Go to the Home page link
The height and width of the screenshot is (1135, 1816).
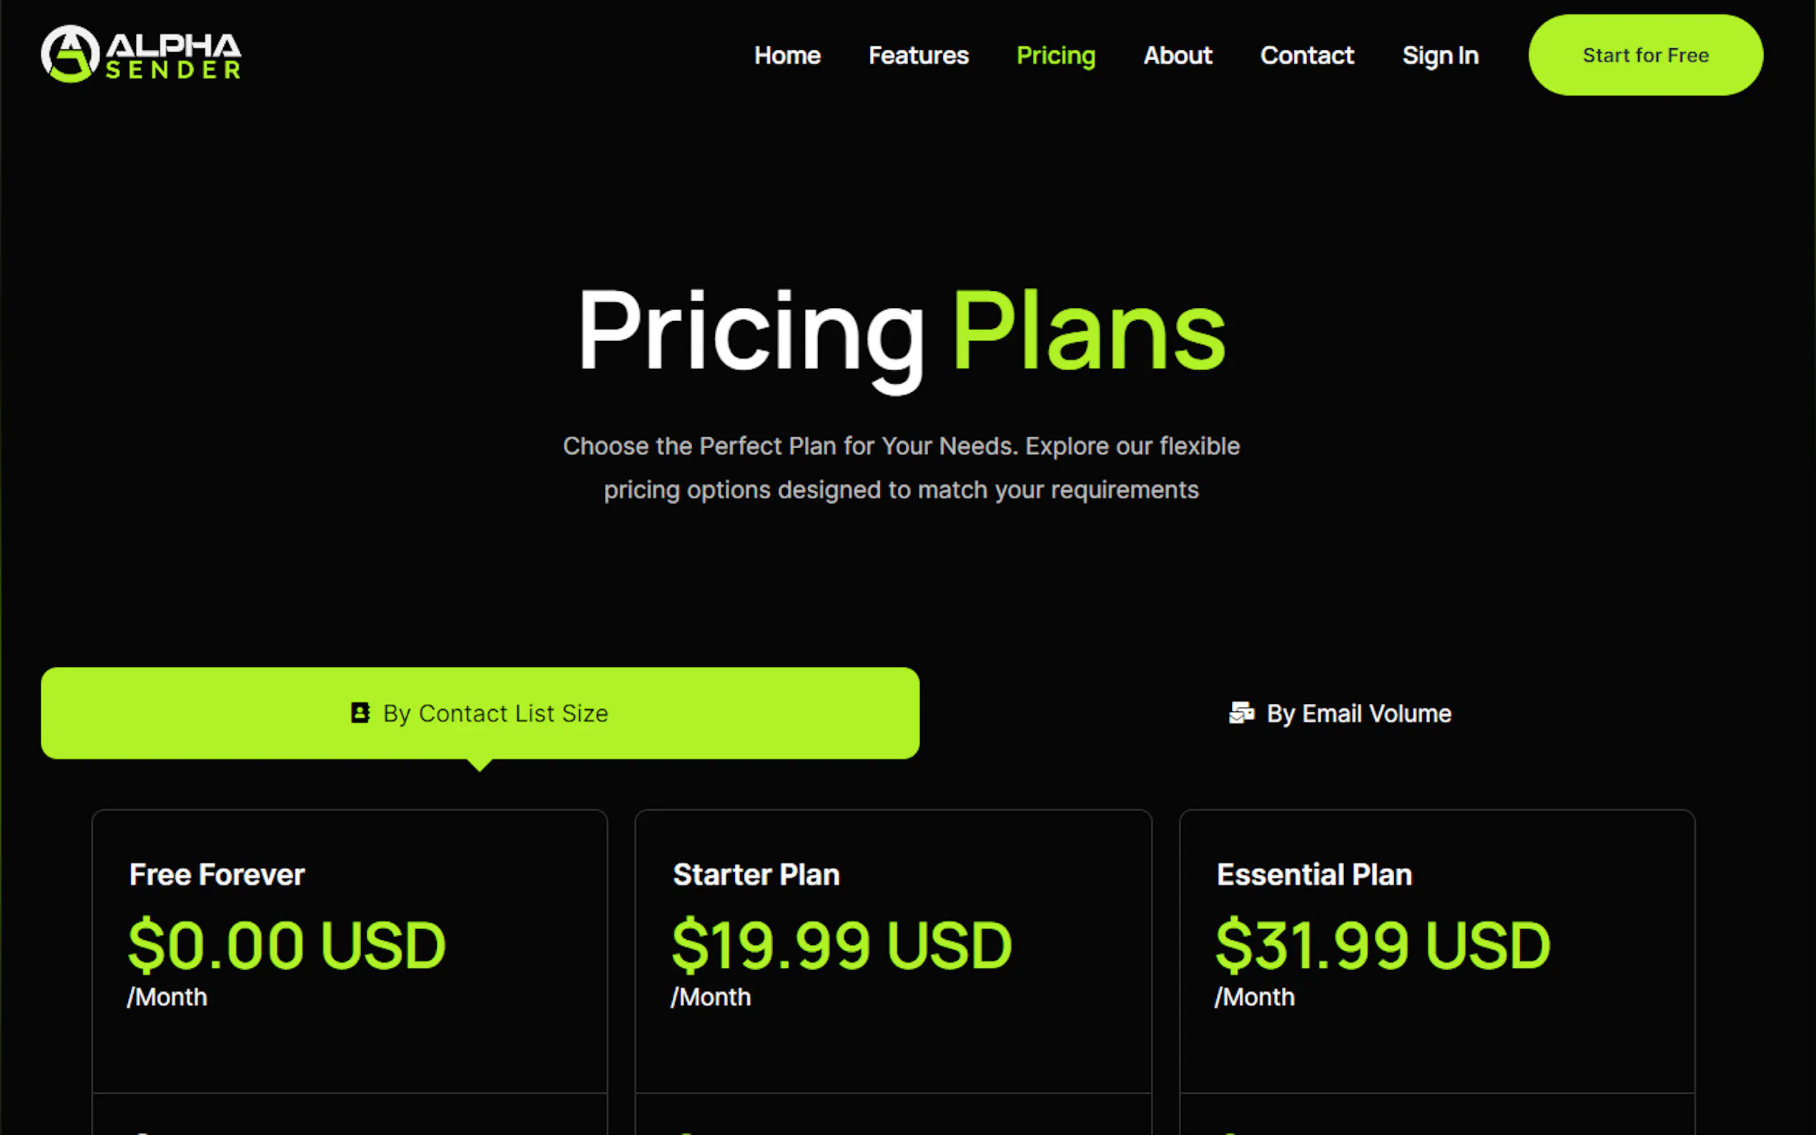point(786,56)
